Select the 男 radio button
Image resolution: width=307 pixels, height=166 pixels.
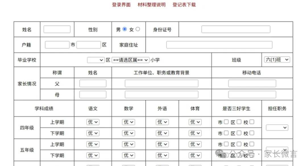point(125,29)
